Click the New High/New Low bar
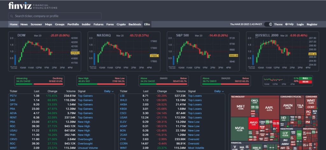 [102, 81]
